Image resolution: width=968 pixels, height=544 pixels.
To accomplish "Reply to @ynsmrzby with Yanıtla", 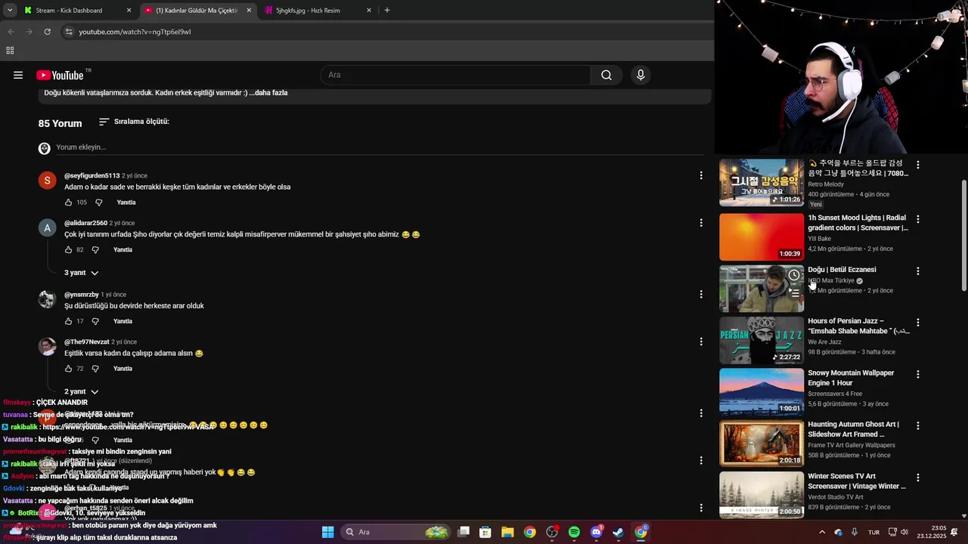I will pyautogui.click(x=123, y=321).
